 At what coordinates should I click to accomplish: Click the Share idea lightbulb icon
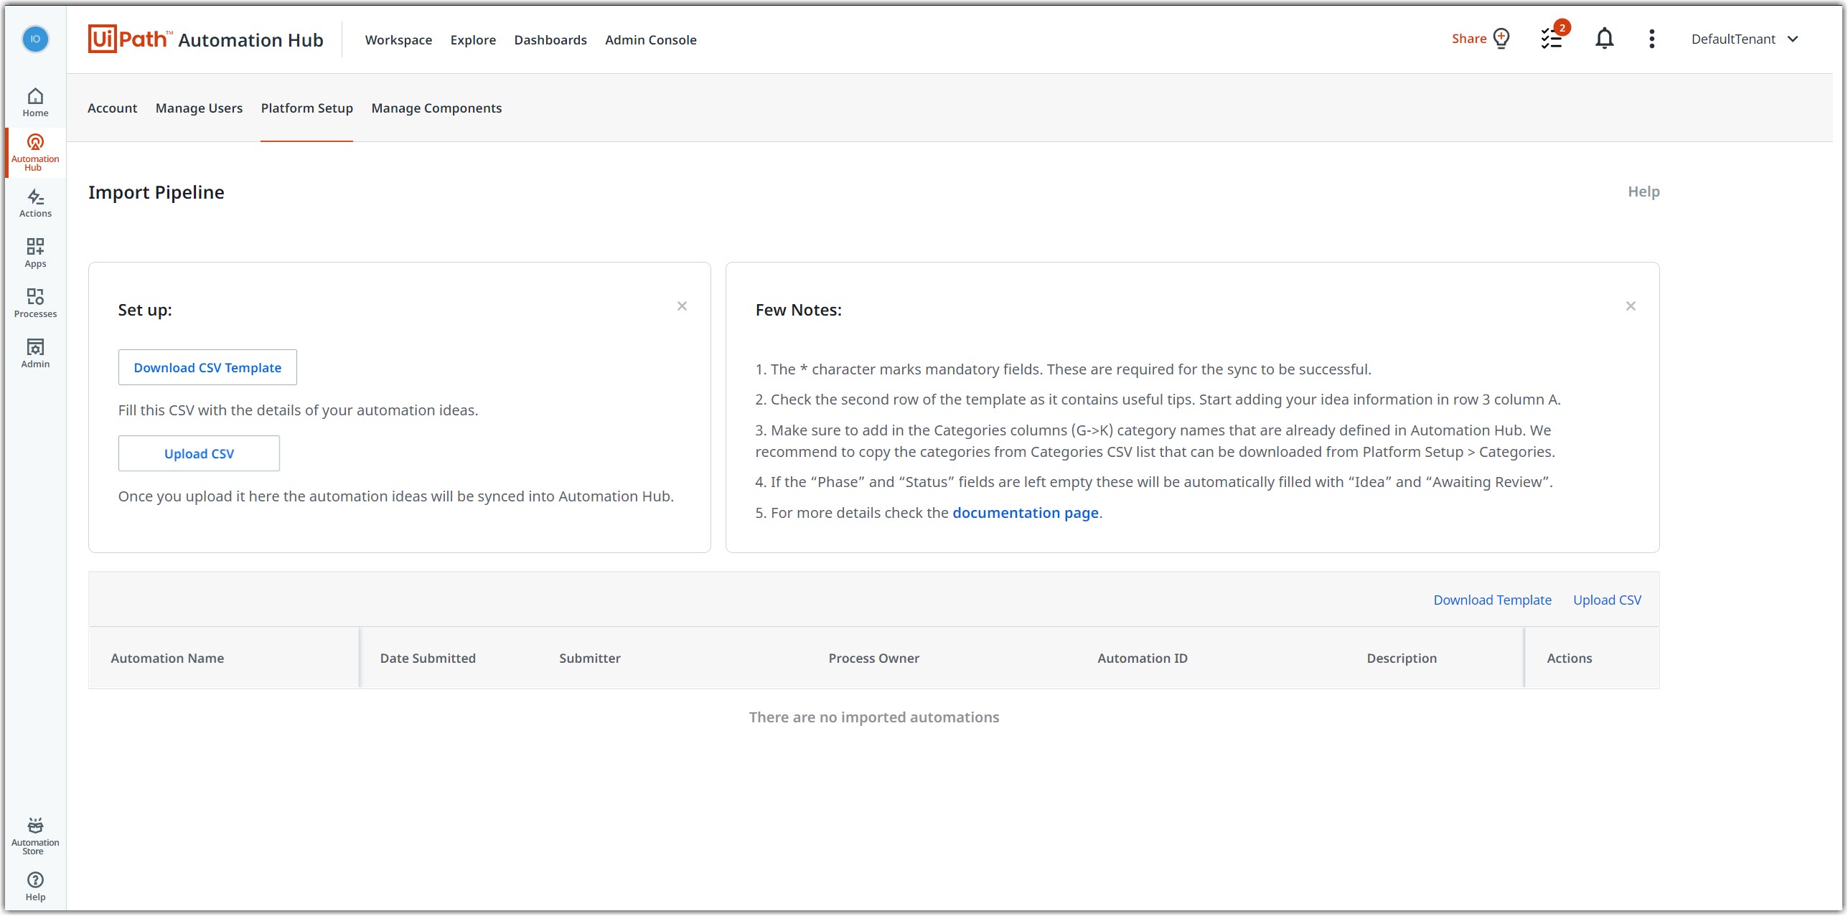tap(1501, 39)
